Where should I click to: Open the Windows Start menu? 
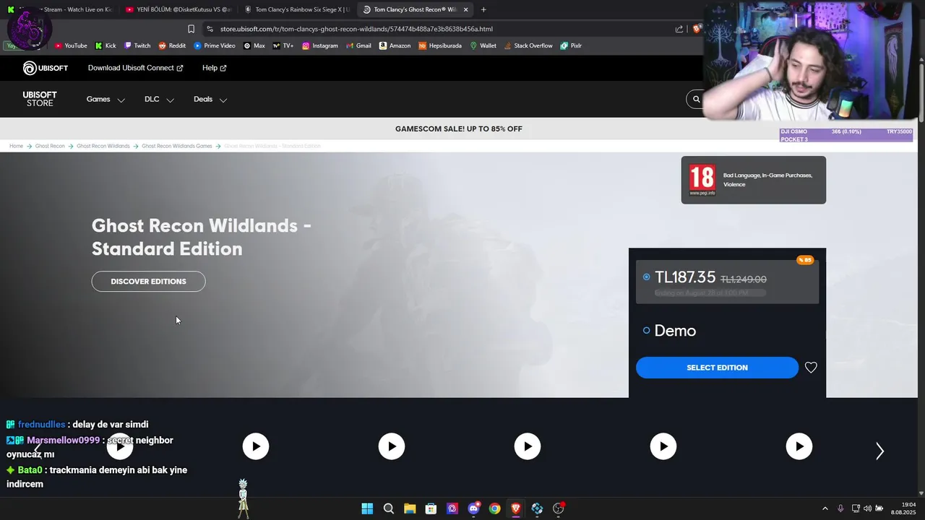click(367, 508)
